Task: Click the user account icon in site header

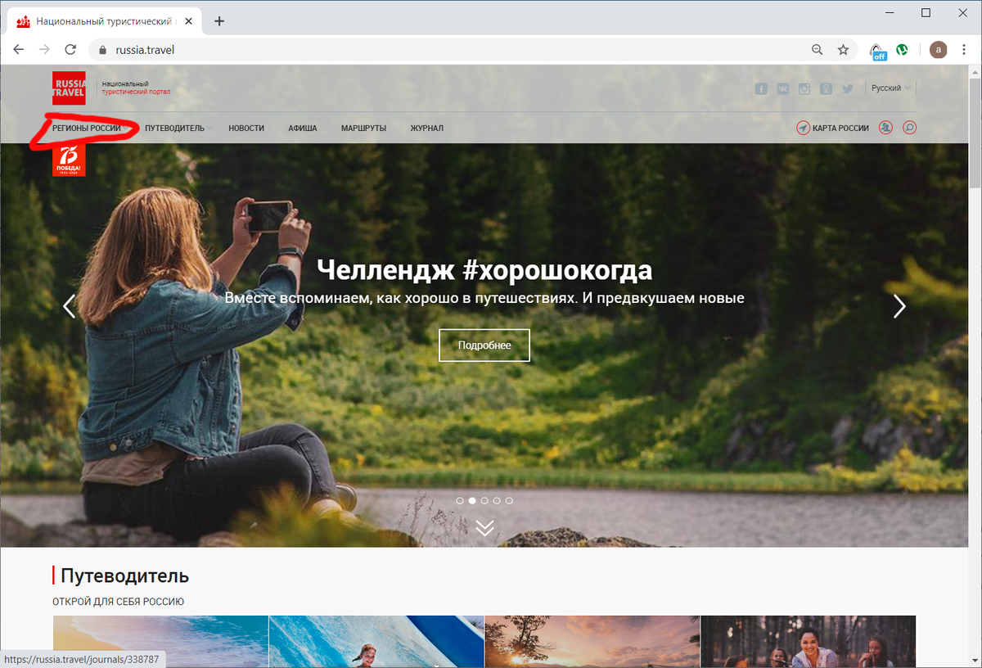Action: tap(885, 128)
